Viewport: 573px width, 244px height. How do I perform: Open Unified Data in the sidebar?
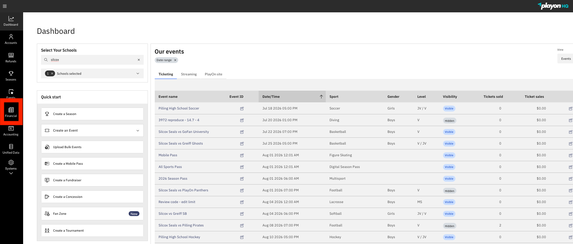(11, 149)
